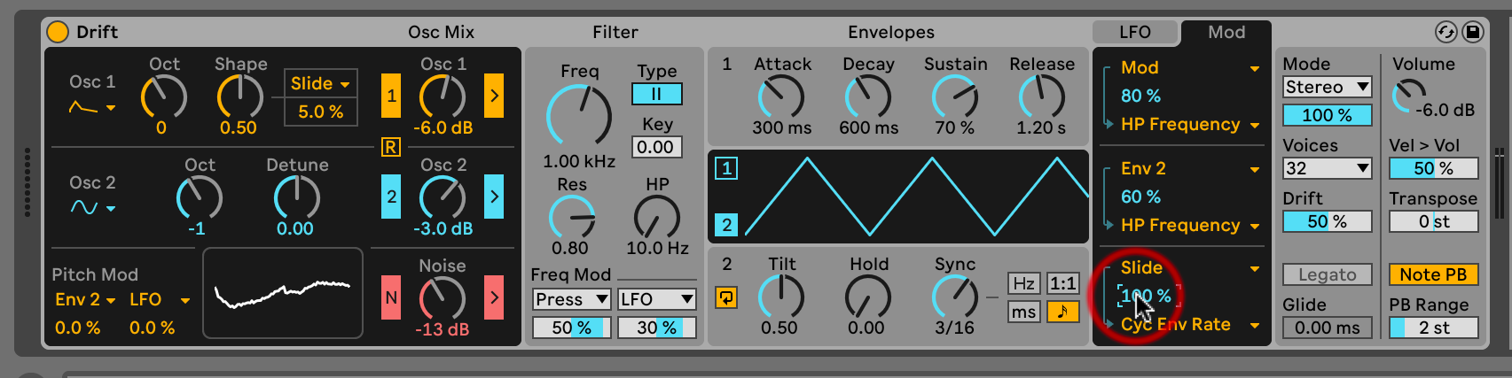Enable the Legato button
Screen dimensions: 1512x378
click(x=1328, y=274)
